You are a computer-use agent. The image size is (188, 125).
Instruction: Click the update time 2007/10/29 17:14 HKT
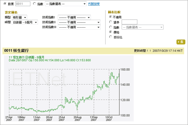click(x=168, y=51)
